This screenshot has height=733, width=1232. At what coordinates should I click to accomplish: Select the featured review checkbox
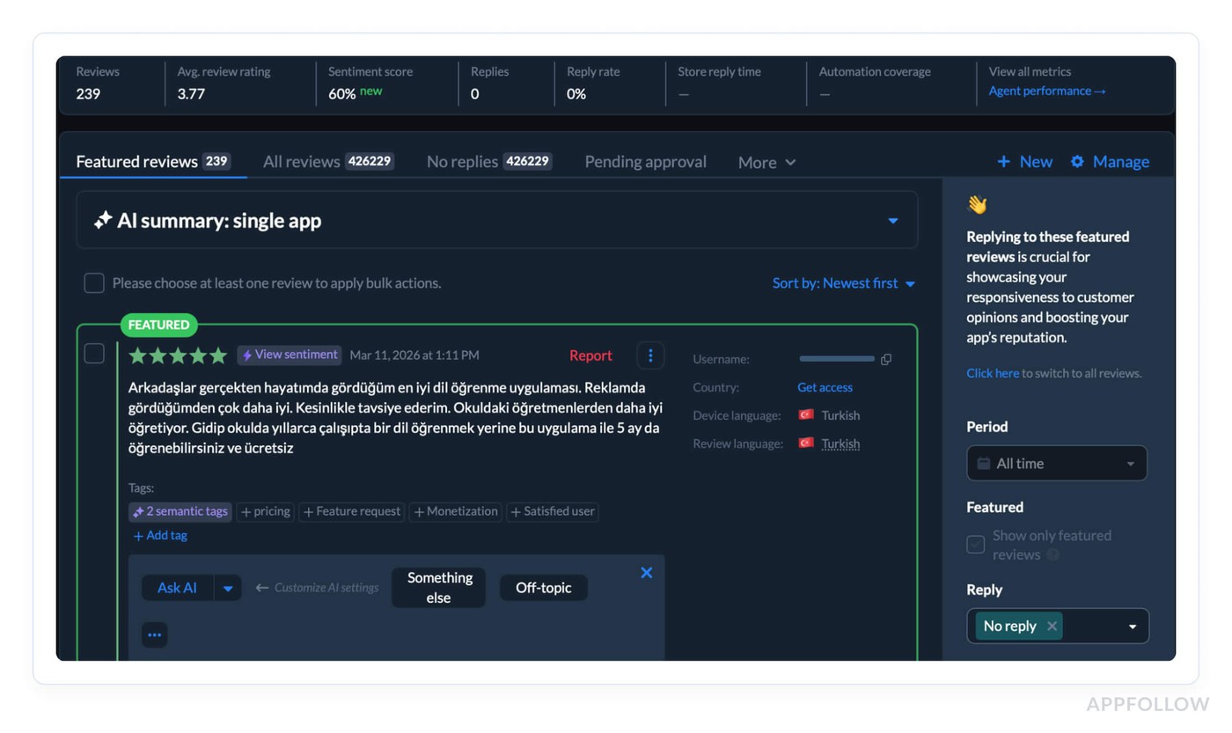pos(94,354)
